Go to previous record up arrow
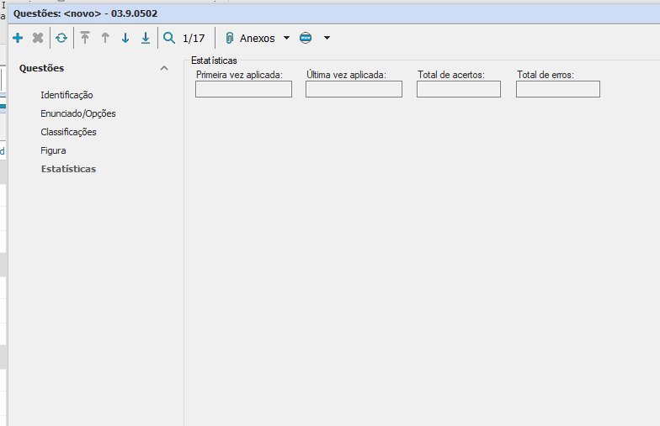Image resolution: width=660 pixels, height=426 pixels. tap(105, 38)
